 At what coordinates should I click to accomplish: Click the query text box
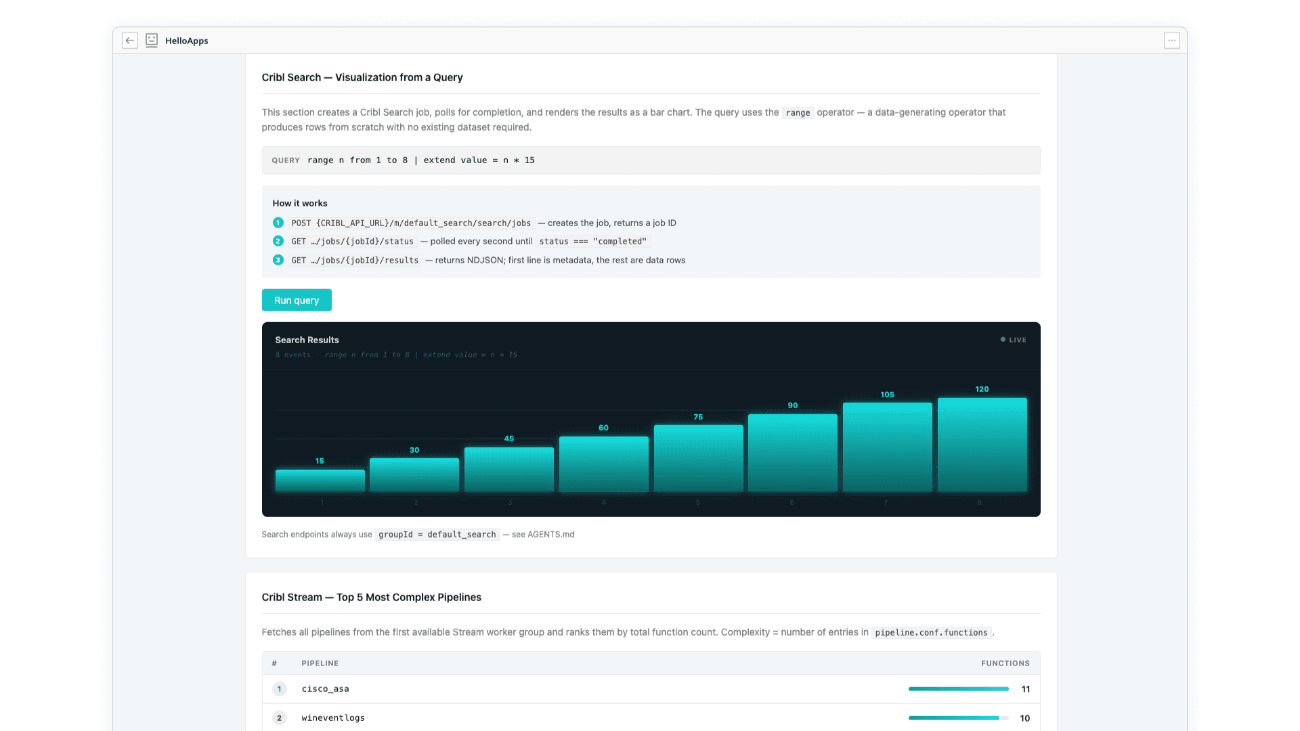(651, 160)
